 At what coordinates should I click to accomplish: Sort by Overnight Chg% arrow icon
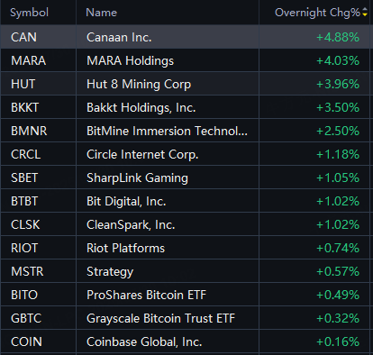click(365, 13)
